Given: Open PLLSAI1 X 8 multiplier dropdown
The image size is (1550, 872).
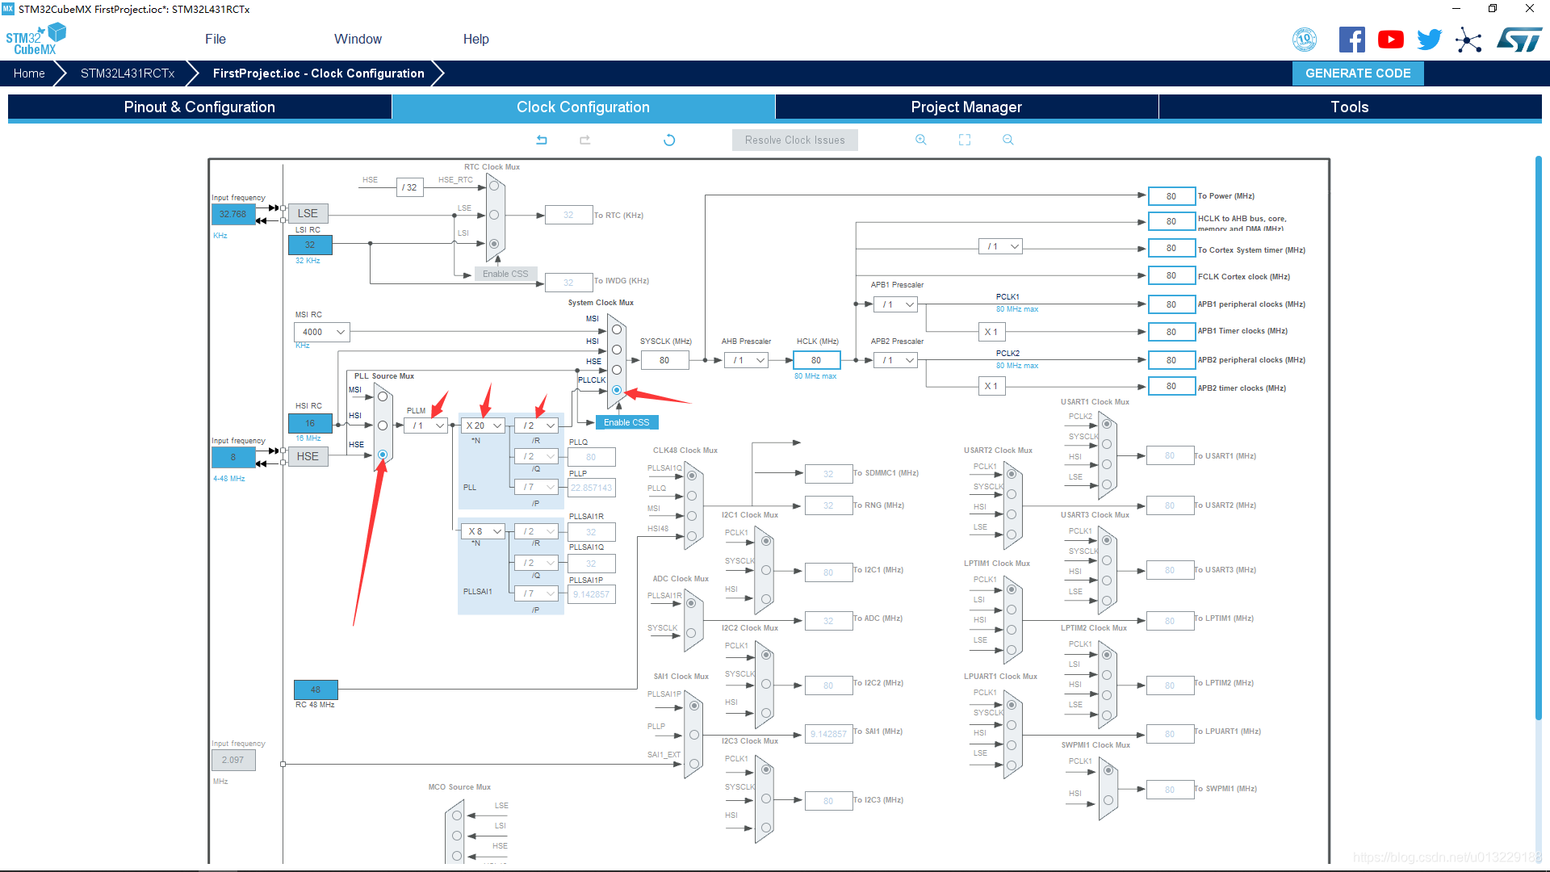Looking at the screenshot, I should click(x=484, y=531).
